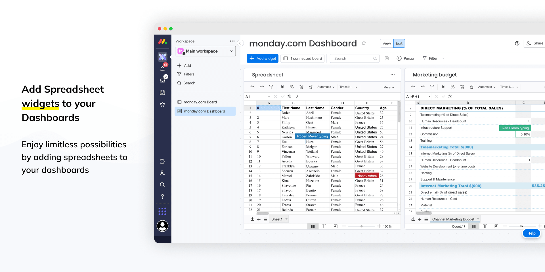This screenshot has width=545, height=272.
Task: Click the 1 connected board button
Action: coord(303,58)
